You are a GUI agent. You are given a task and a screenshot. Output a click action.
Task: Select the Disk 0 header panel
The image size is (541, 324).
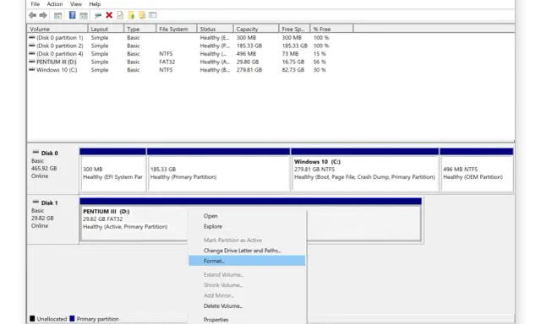(x=52, y=170)
